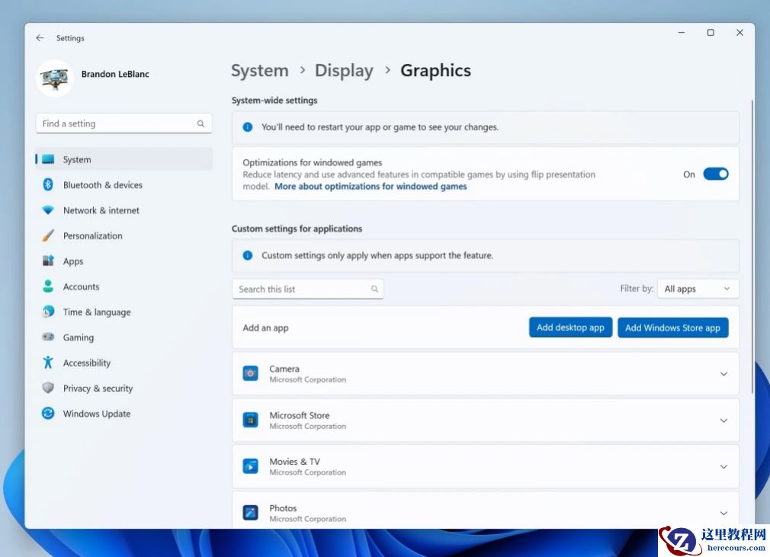Select the Personalization section
770x557 pixels.
[x=92, y=235]
